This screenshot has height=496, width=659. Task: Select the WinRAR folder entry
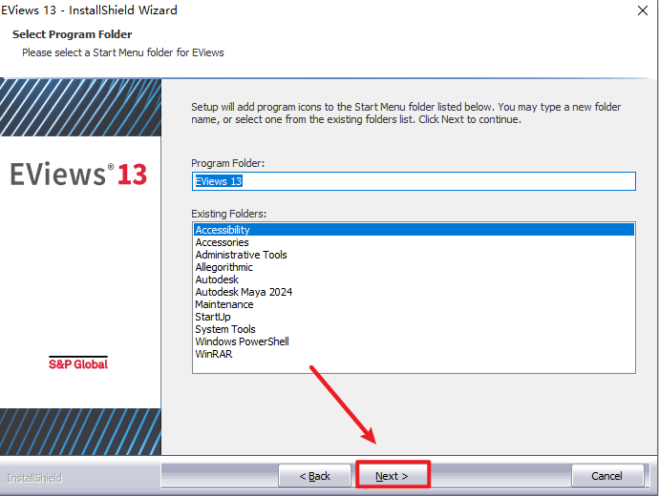[214, 354]
